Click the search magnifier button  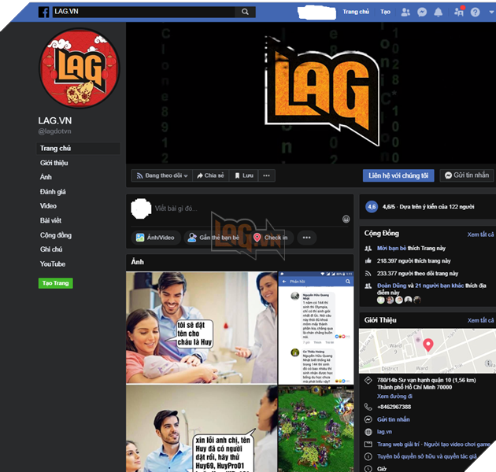(x=245, y=12)
